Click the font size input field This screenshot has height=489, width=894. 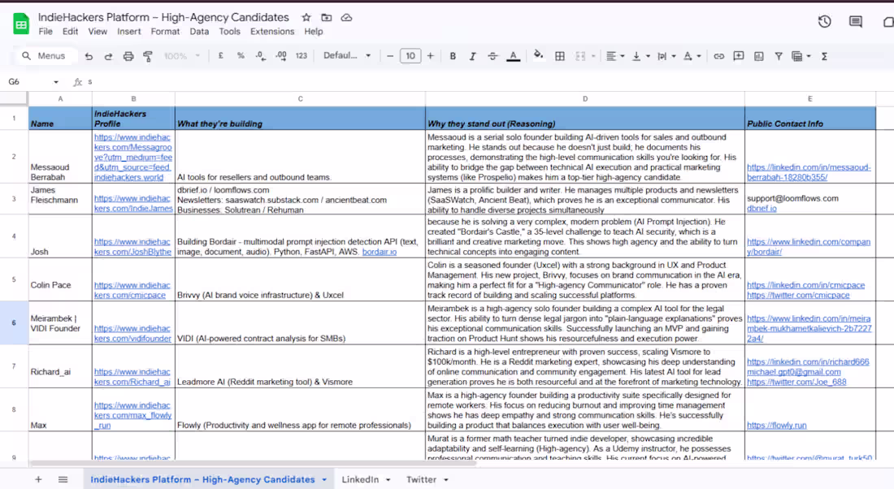(410, 56)
